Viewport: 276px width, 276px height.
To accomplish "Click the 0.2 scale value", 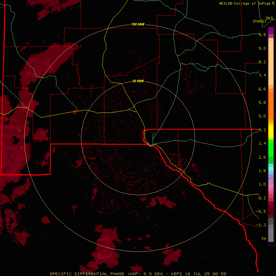I will coord(262,198).
